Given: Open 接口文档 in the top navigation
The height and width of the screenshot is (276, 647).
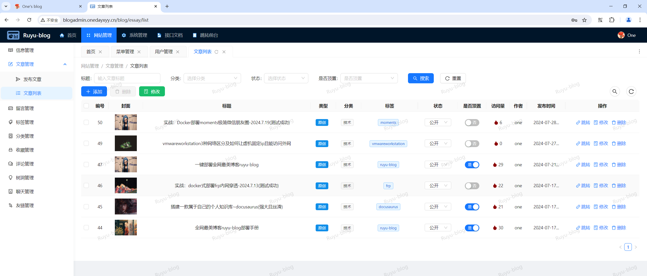Looking at the screenshot, I should click(x=170, y=35).
